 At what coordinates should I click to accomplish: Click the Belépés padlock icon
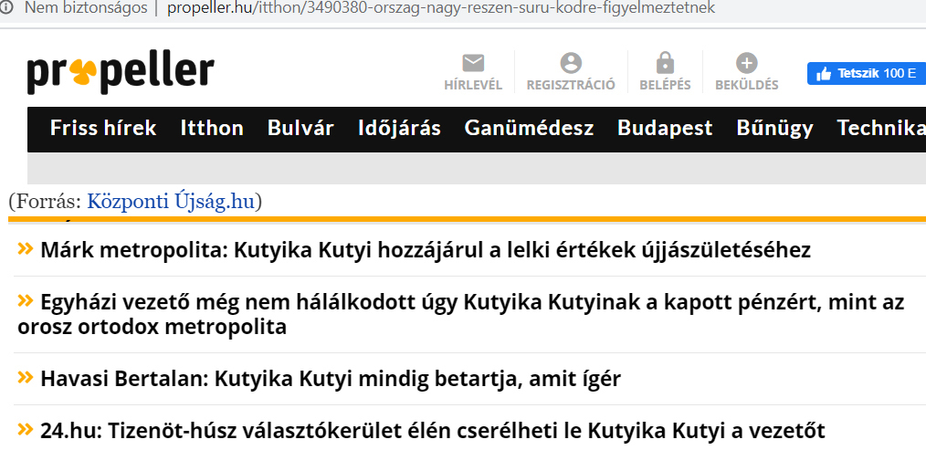click(665, 63)
